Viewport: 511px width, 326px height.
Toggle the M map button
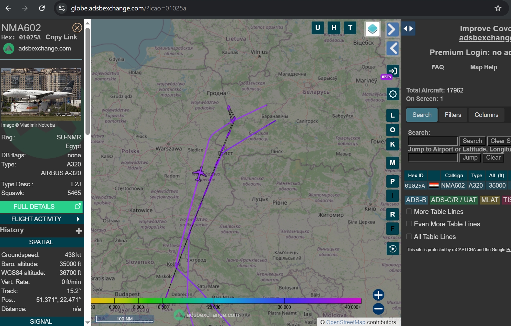pos(393,163)
